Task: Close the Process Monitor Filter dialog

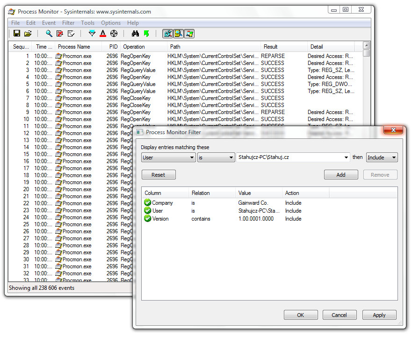Action: click(393, 130)
